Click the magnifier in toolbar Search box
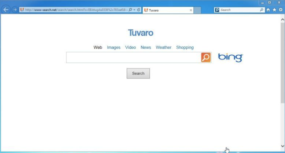285x153 pixels. click(261, 10)
